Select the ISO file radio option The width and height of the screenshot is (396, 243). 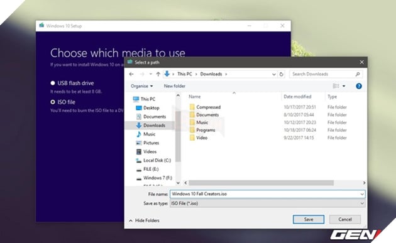point(53,102)
